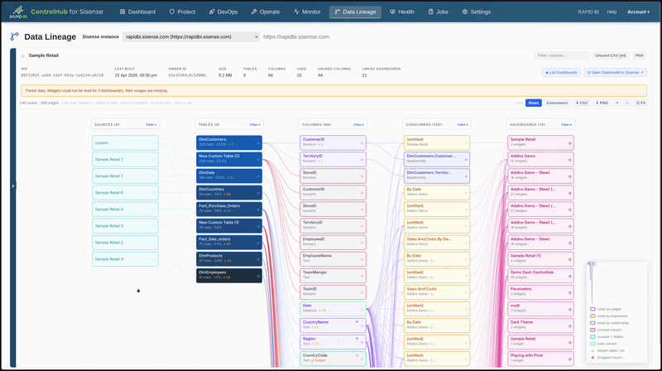
Task: Click relationship icon on DimCustomers.Customer... node
Action: pos(466,160)
